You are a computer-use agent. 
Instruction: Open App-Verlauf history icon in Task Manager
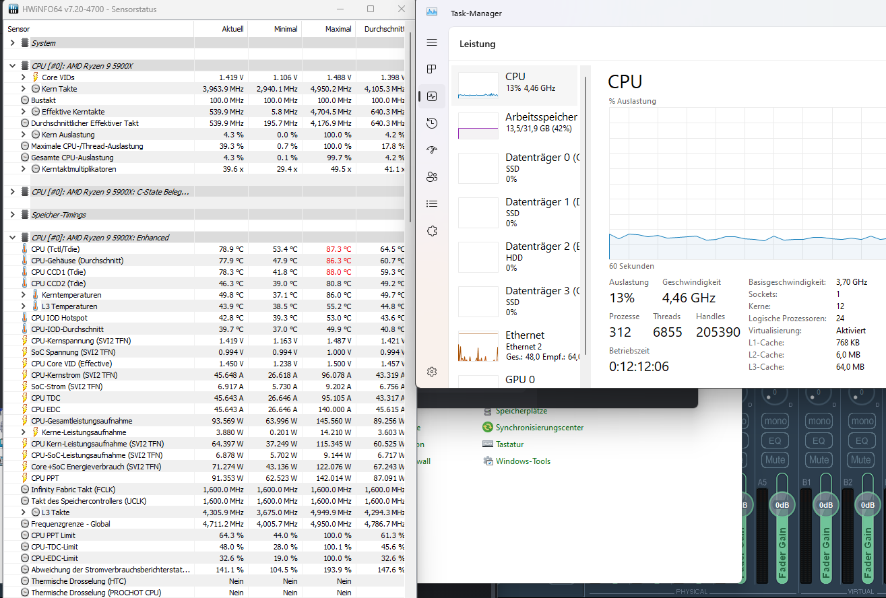(432, 123)
